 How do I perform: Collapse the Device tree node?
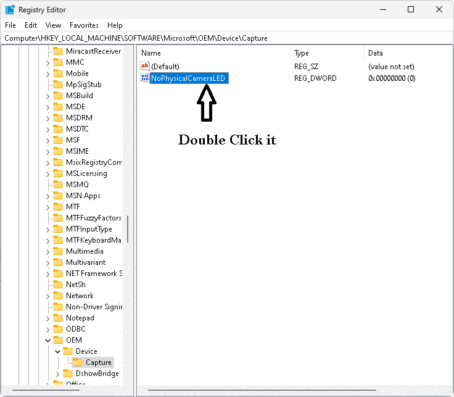point(58,351)
